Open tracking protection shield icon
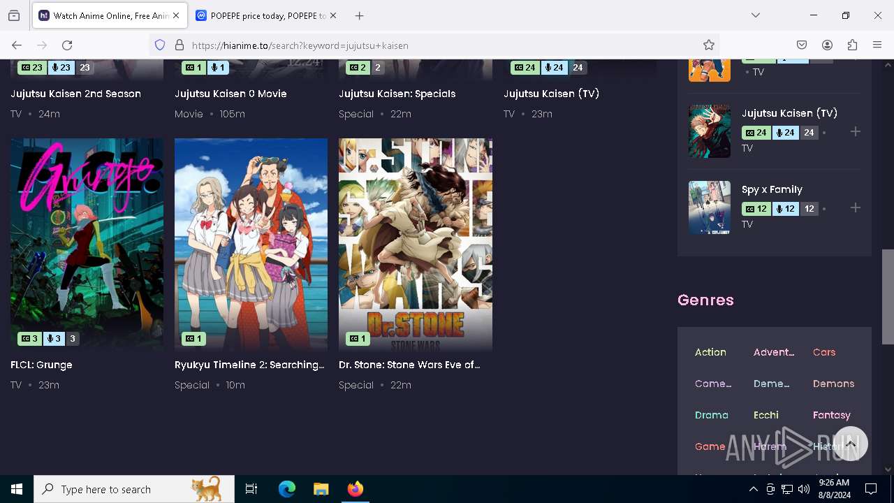 coord(160,45)
